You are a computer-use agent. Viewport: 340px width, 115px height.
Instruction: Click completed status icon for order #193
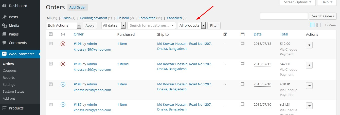[63, 84]
